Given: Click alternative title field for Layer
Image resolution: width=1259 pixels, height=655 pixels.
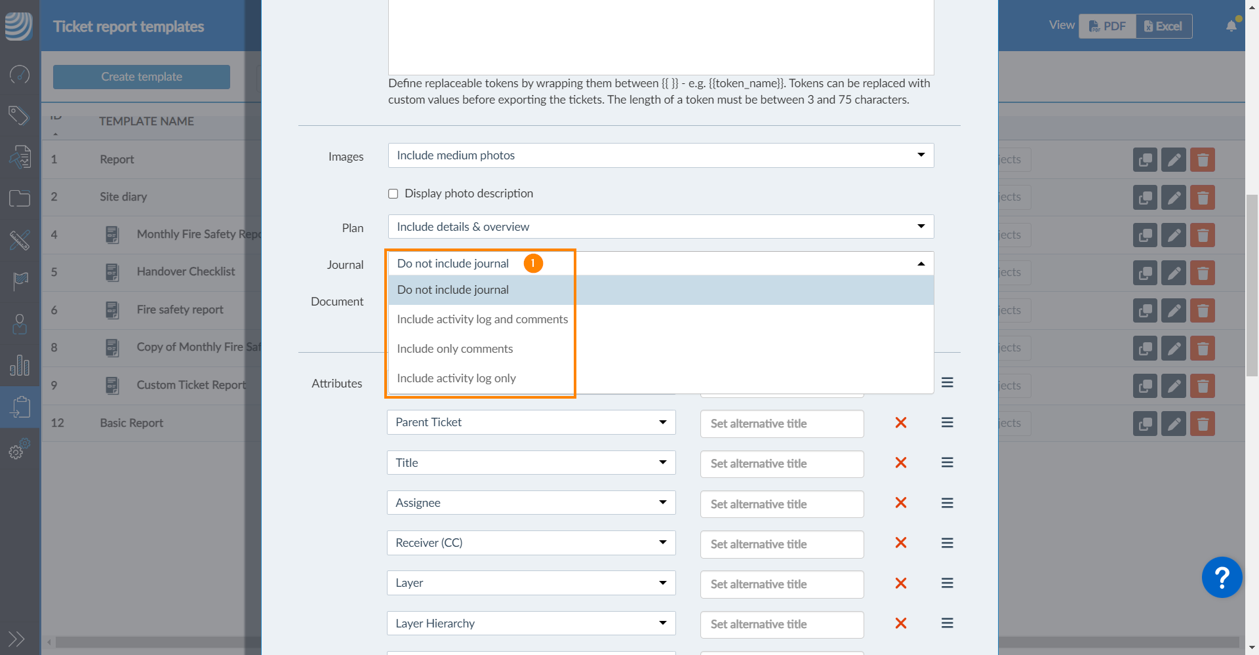Looking at the screenshot, I should point(781,584).
